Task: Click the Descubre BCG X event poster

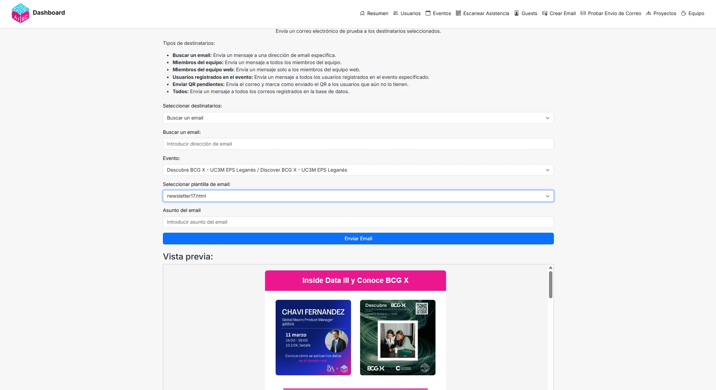Action: (398, 338)
